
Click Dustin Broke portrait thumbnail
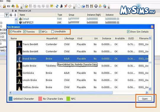click(19, 66)
